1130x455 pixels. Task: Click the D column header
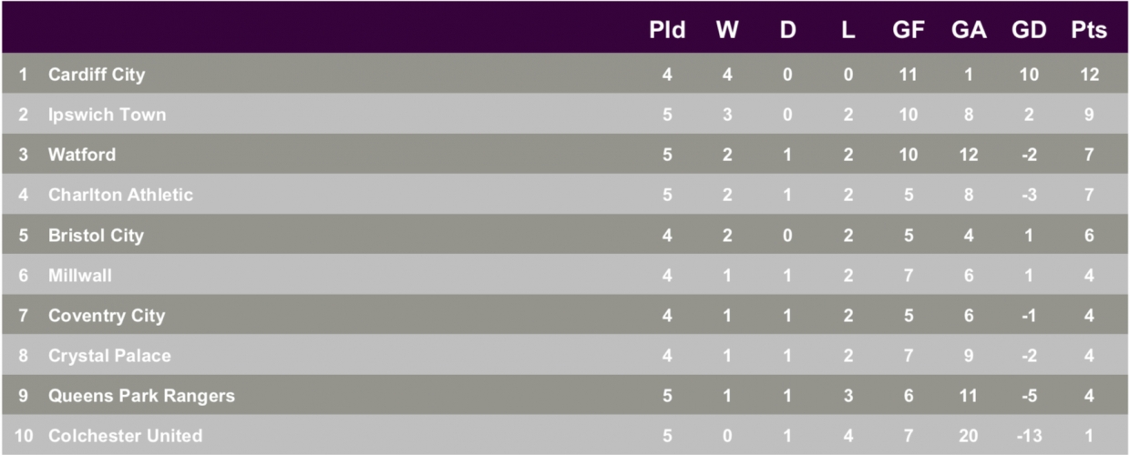point(787,30)
